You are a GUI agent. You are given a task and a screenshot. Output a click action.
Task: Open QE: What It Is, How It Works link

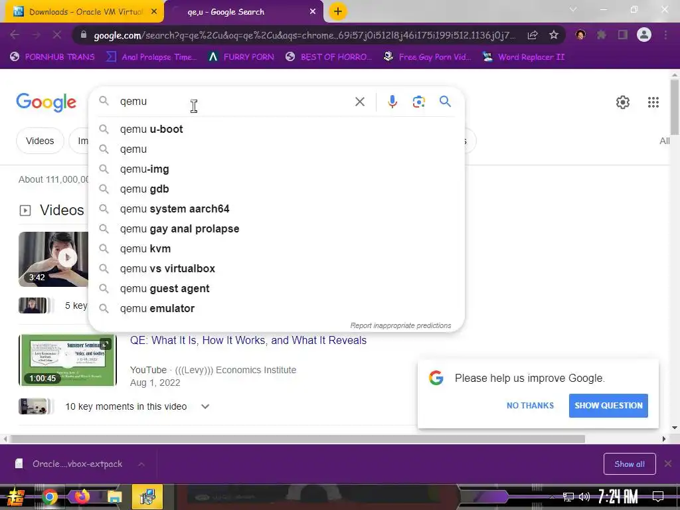(x=248, y=341)
